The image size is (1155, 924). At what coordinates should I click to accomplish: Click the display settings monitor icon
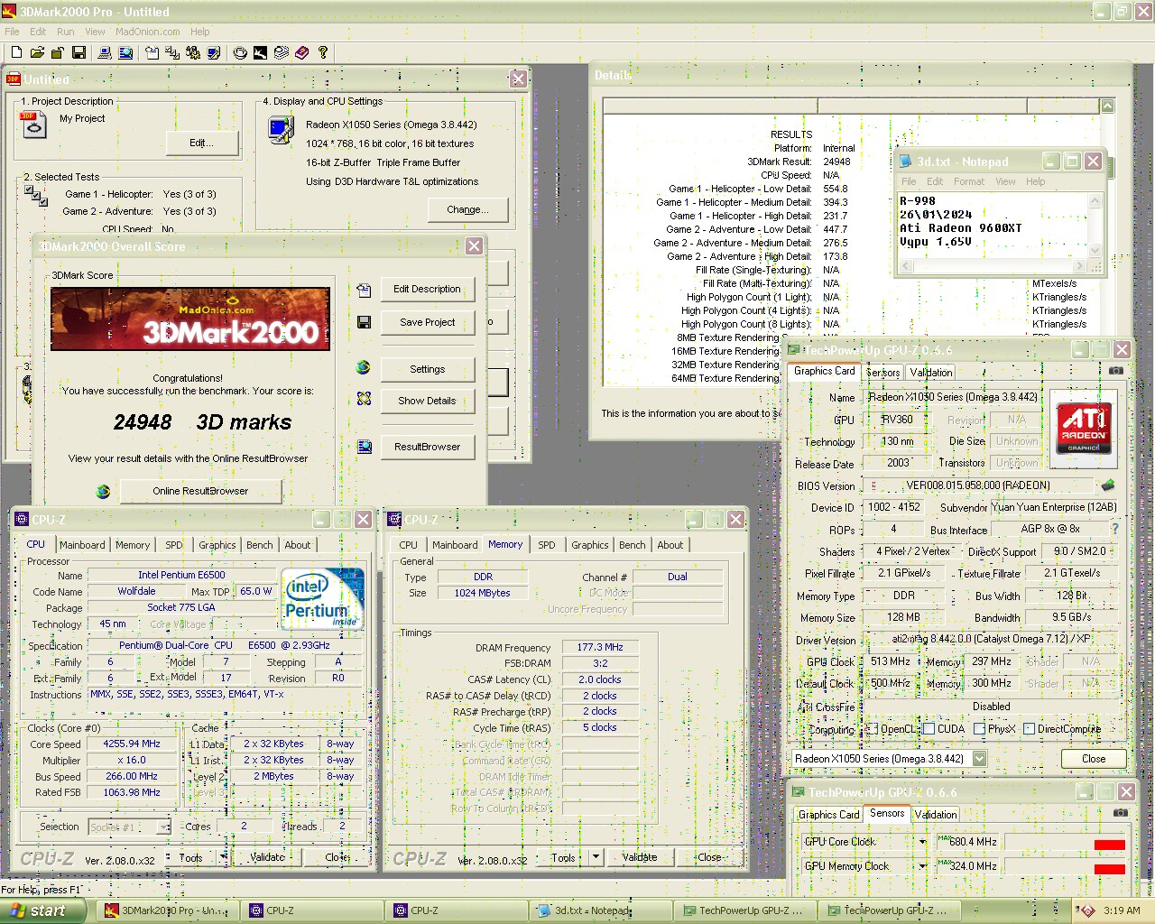pyautogui.click(x=281, y=131)
